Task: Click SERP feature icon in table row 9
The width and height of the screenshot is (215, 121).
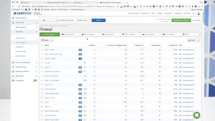Action: point(80,85)
